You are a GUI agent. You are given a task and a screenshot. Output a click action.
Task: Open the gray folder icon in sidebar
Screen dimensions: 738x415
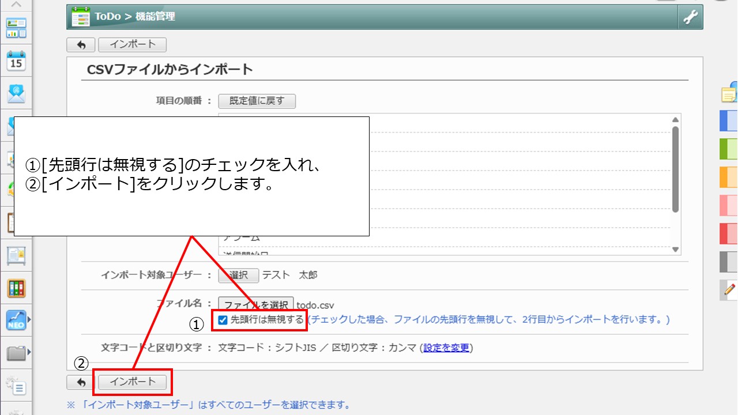click(16, 352)
